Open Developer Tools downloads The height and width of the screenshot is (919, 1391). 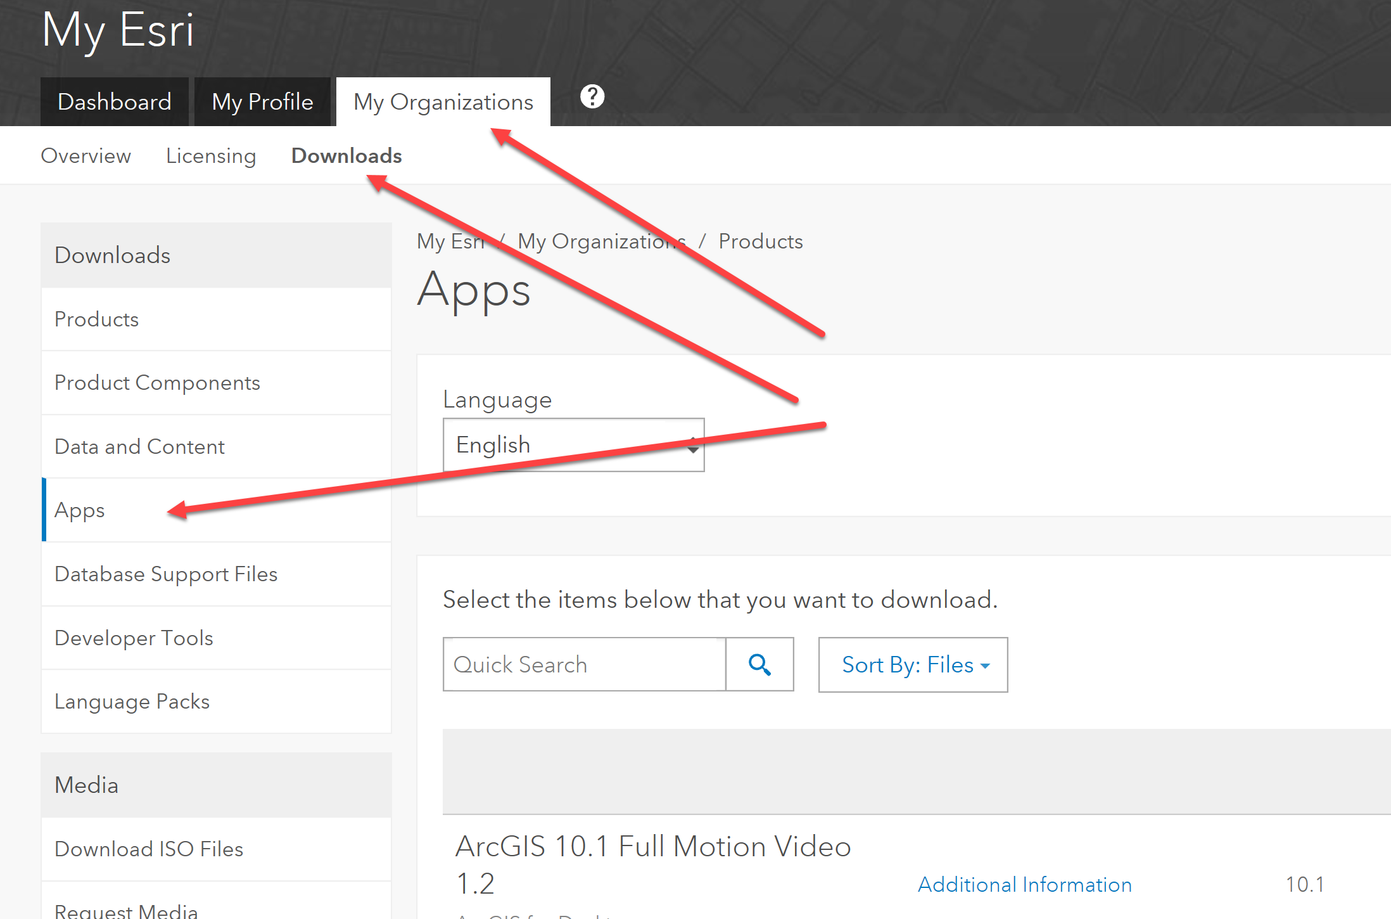click(134, 638)
